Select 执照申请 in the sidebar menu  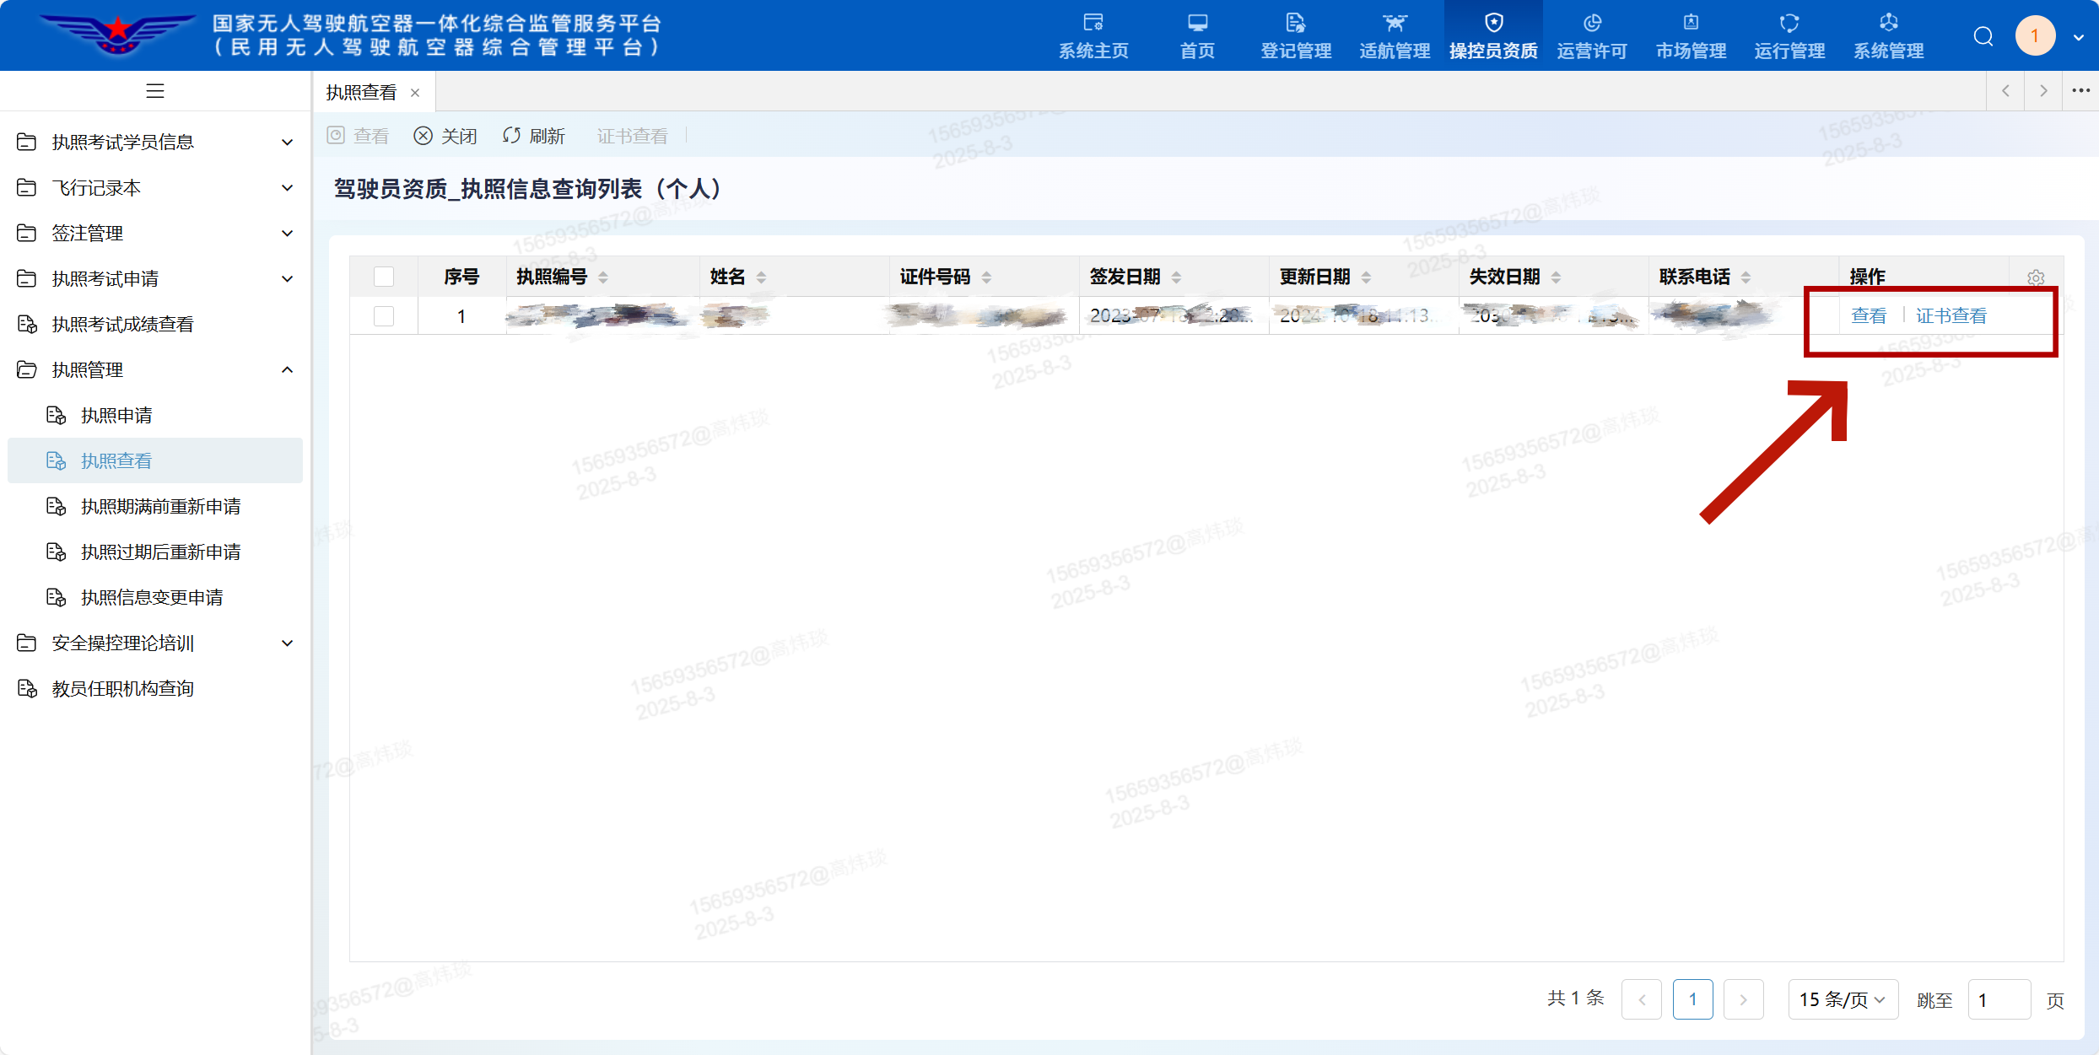pos(116,416)
